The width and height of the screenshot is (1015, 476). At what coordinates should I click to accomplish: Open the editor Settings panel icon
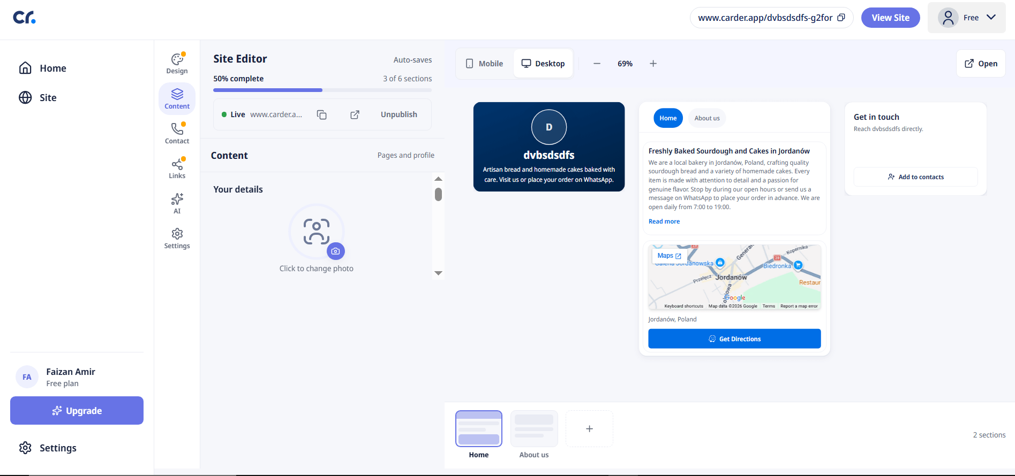pyautogui.click(x=177, y=239)
